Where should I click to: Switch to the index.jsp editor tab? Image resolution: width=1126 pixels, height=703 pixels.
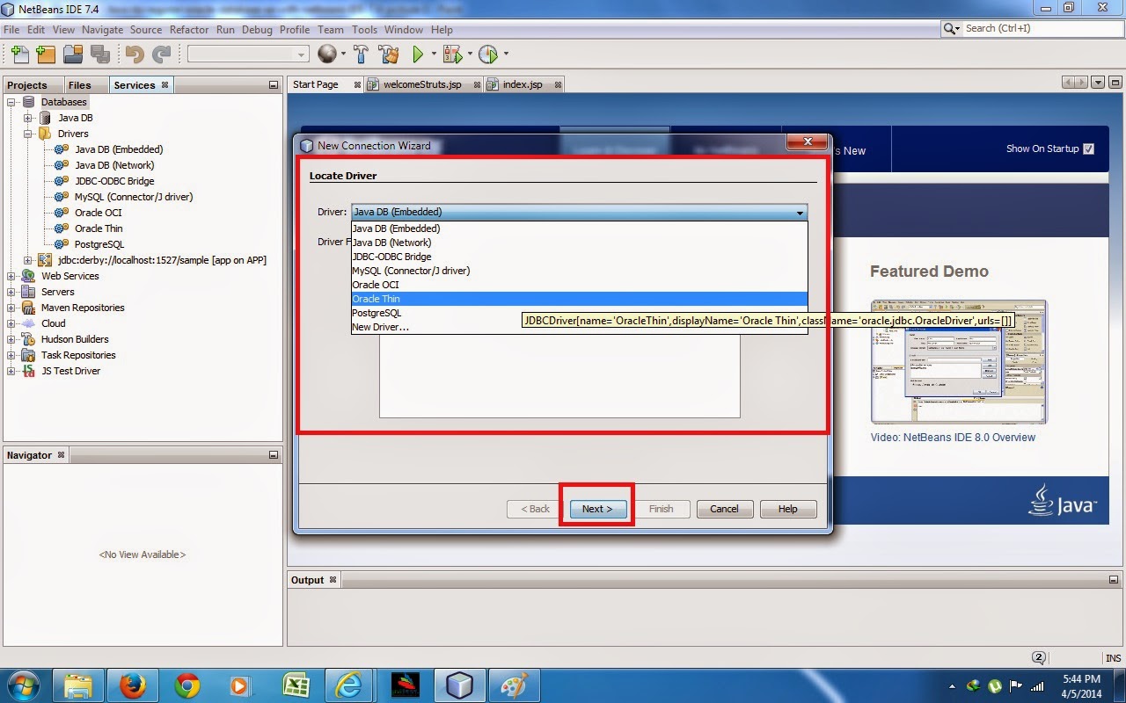[523, 85]
